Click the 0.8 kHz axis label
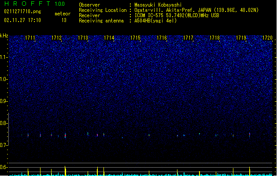The image size is (277, 176). click(3, 123)
